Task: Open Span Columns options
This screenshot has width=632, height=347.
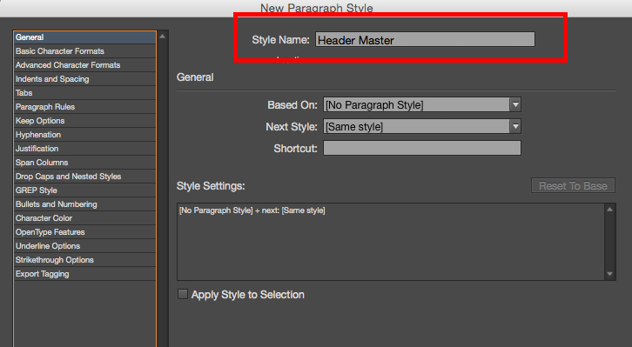Action: point(84,163)
